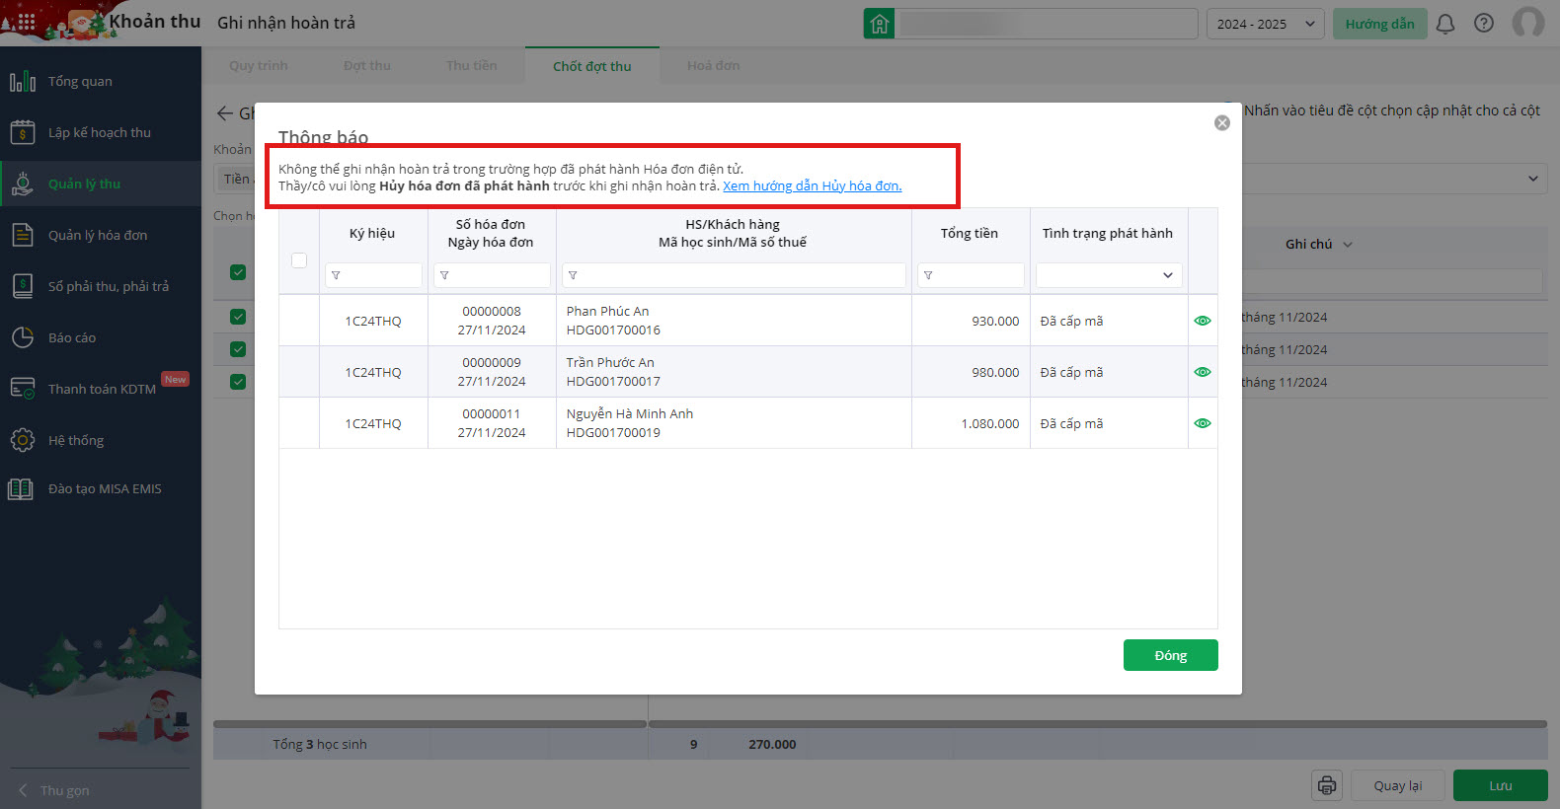This screenshot has height=809, width=1560.
Task: Switch to Quy trình tab
Action: [x=259, y=65]
